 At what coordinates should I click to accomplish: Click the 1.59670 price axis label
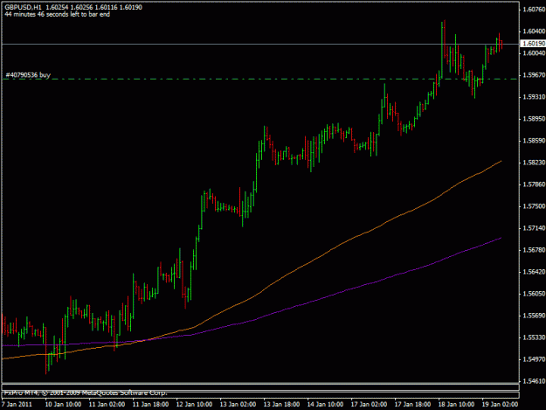pos(534,75)
